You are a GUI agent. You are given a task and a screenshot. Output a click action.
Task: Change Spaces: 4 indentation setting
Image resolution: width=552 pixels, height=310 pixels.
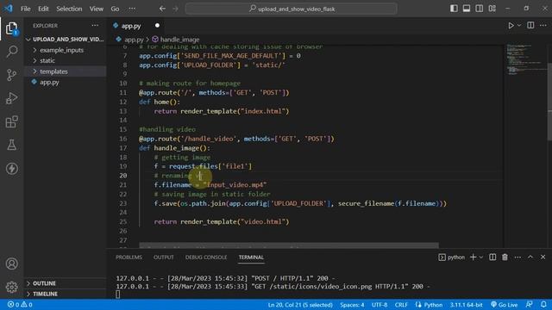(352, 304)
